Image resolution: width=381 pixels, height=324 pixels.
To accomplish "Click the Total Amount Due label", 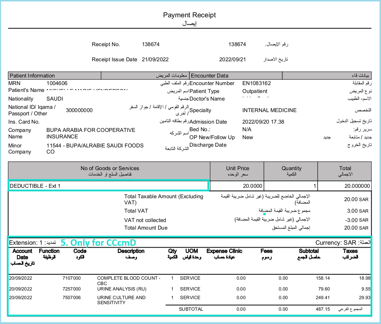I will pos(146,228).
